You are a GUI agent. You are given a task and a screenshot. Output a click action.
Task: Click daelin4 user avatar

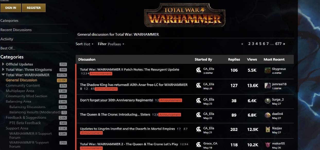(x=268, y=115)
